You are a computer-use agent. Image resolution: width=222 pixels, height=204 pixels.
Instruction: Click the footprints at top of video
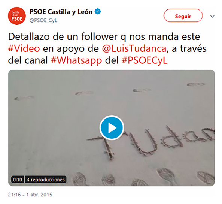[110, 91]
